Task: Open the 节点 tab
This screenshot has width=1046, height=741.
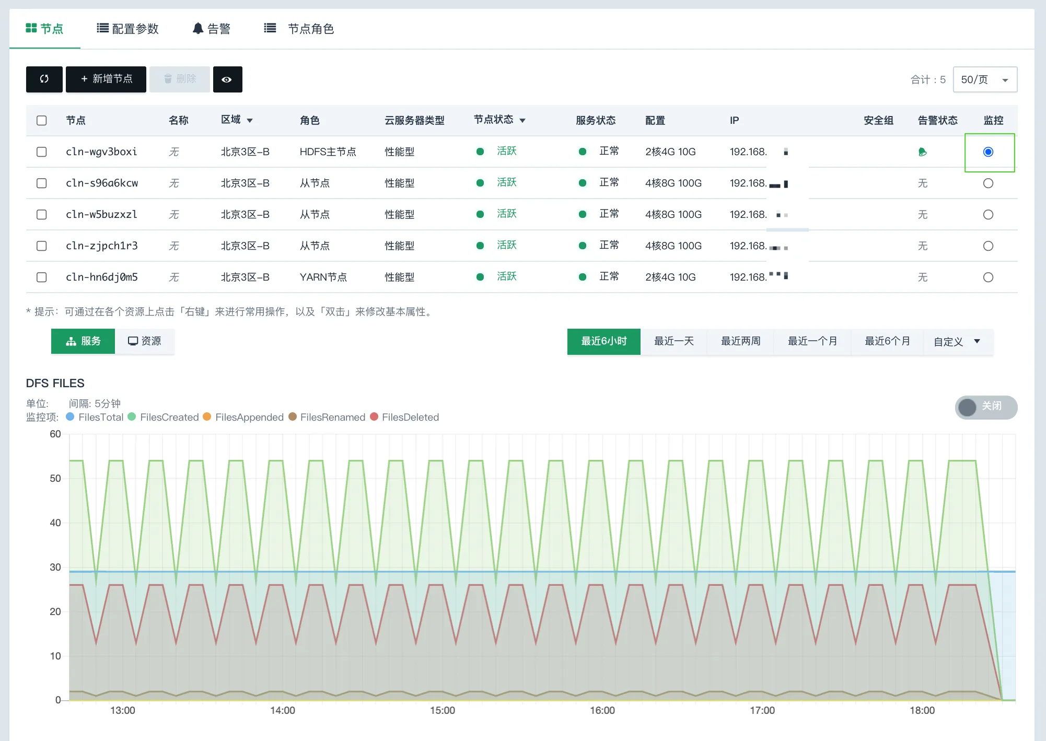Action: [45, 29]
